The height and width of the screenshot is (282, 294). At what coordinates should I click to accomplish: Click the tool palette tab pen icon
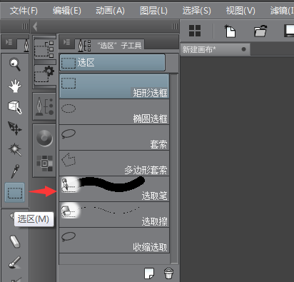click(26, 45)
